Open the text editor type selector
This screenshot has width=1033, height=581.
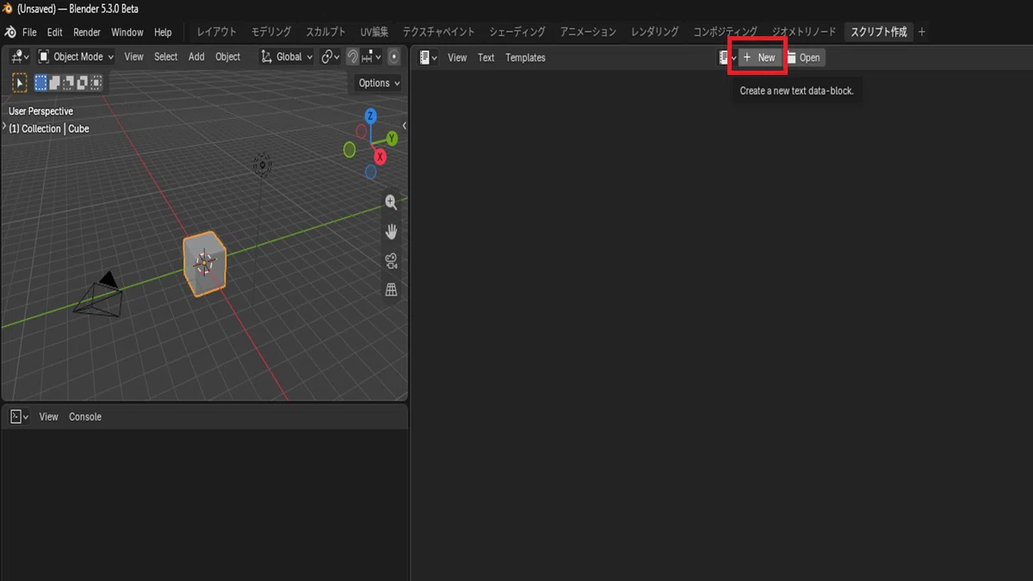[x=429, y=58]
